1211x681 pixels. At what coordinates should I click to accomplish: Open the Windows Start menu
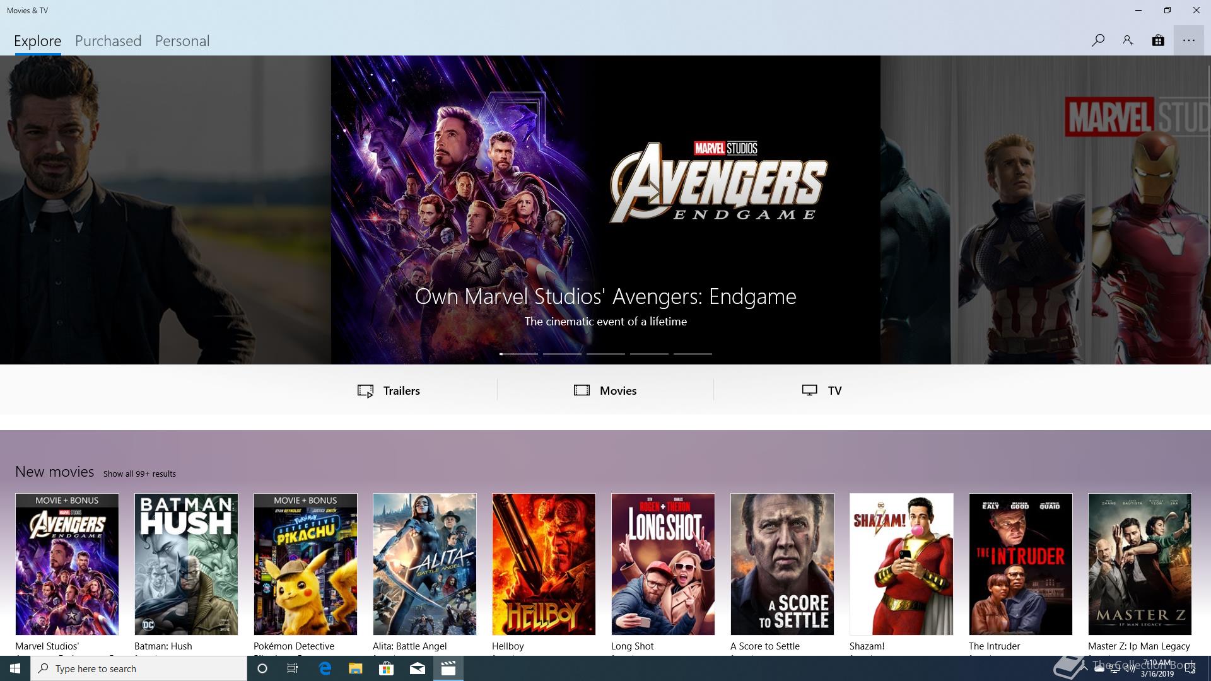15,668
